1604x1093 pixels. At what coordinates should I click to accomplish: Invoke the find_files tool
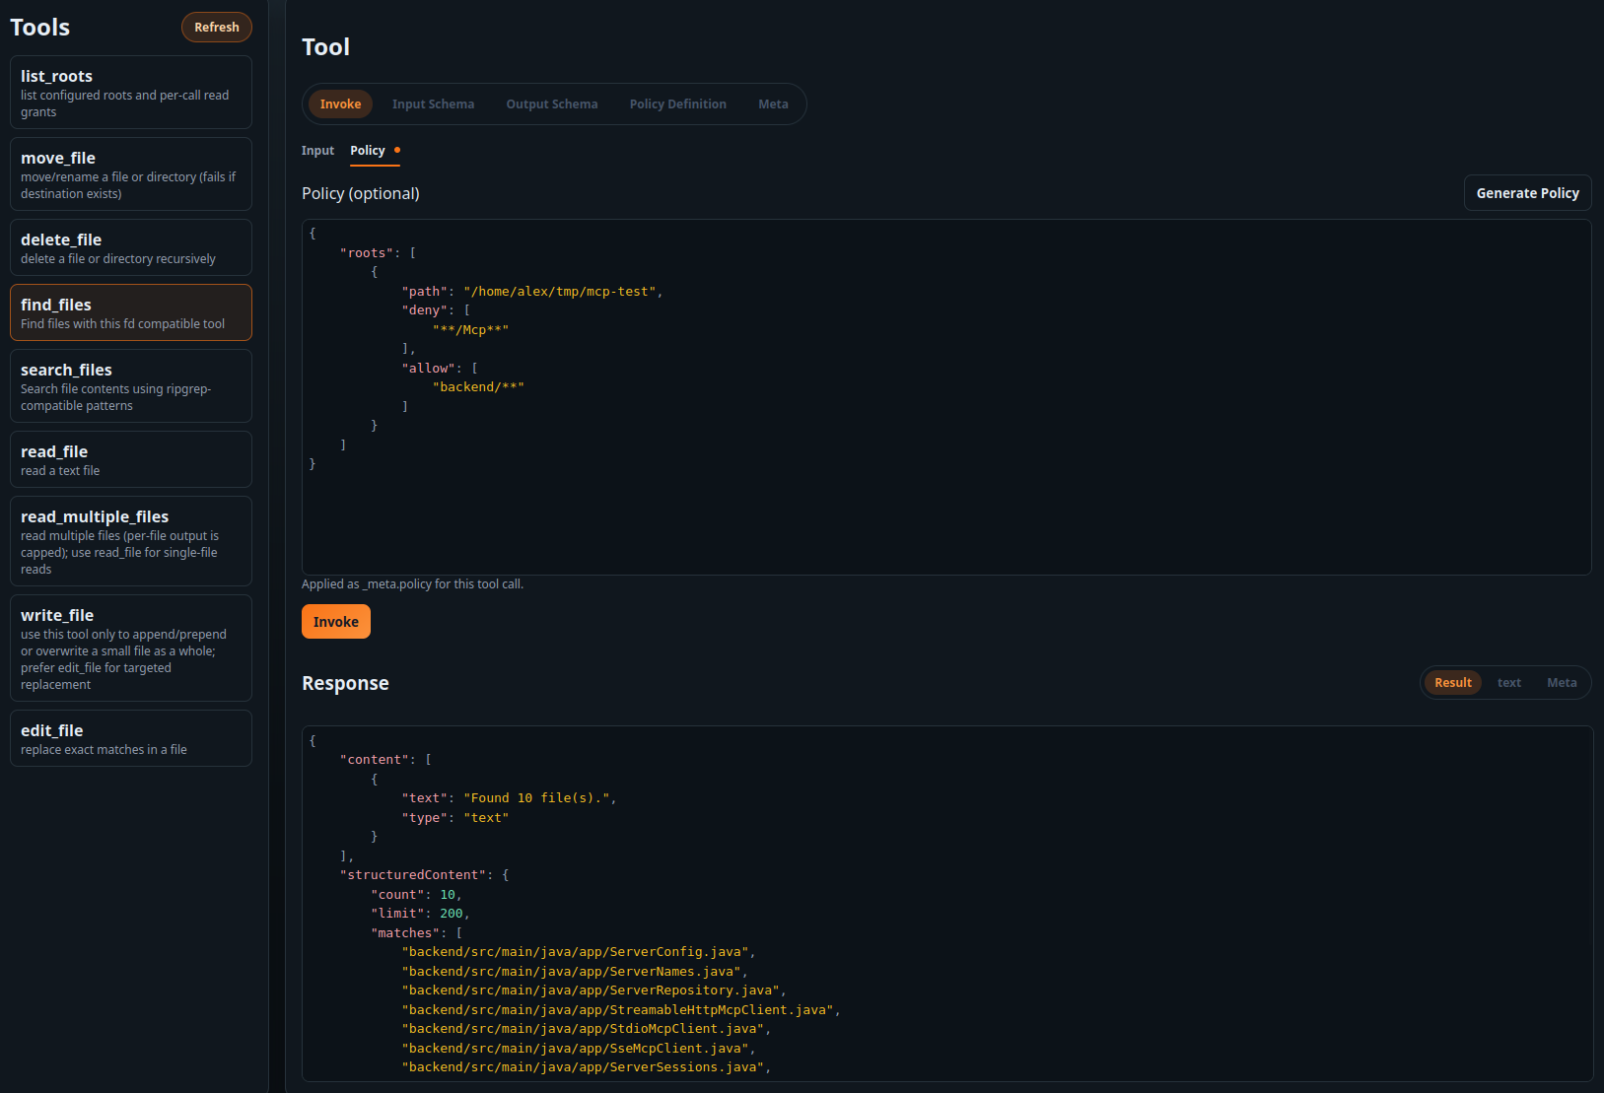335,621
